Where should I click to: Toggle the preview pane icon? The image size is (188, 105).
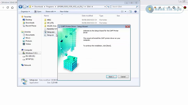pyautogui.click(x=130, y=12)
